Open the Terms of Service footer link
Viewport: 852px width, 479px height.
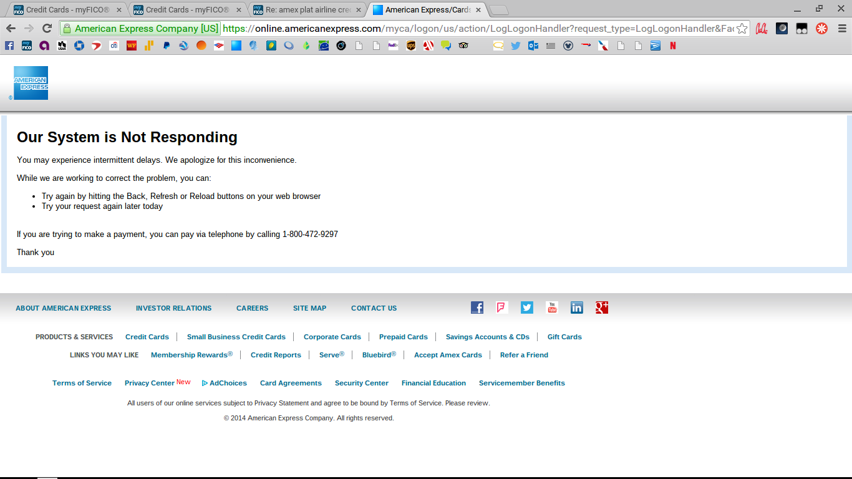[82, 383]
